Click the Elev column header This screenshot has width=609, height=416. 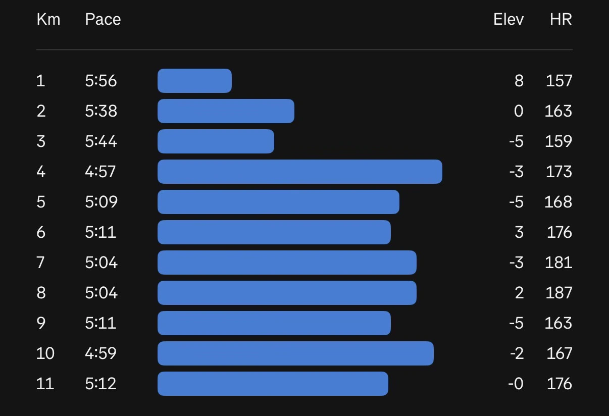point(508,20)
